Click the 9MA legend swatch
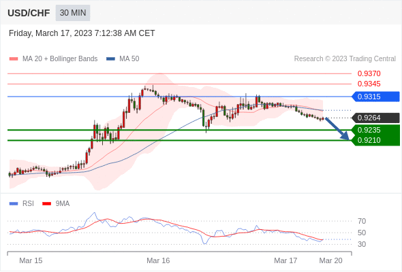Screen dimensions: 402x272 tap(46, 204)
